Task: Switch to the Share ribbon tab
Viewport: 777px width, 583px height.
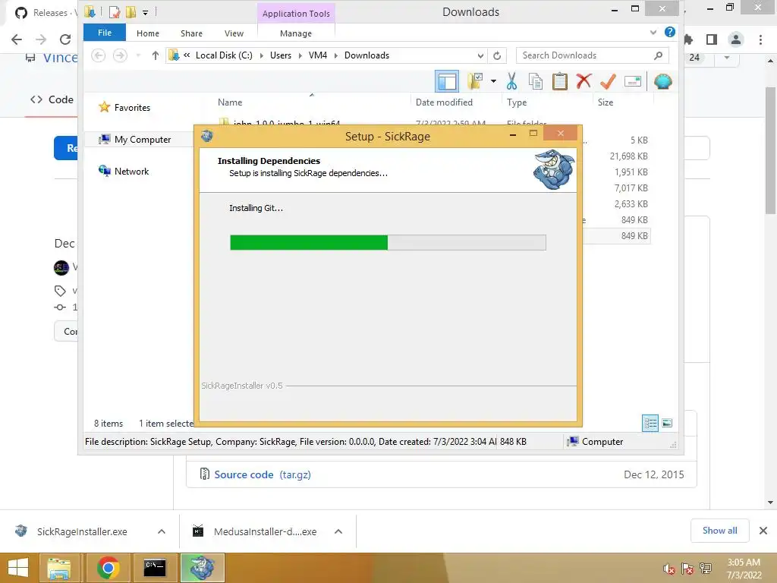Action: click(x=191, y=33)
